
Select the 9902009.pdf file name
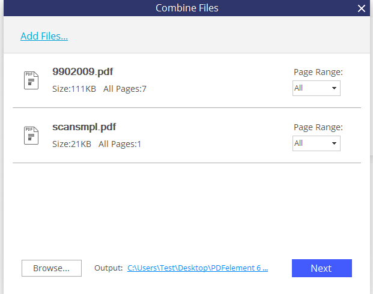(82, 71)
